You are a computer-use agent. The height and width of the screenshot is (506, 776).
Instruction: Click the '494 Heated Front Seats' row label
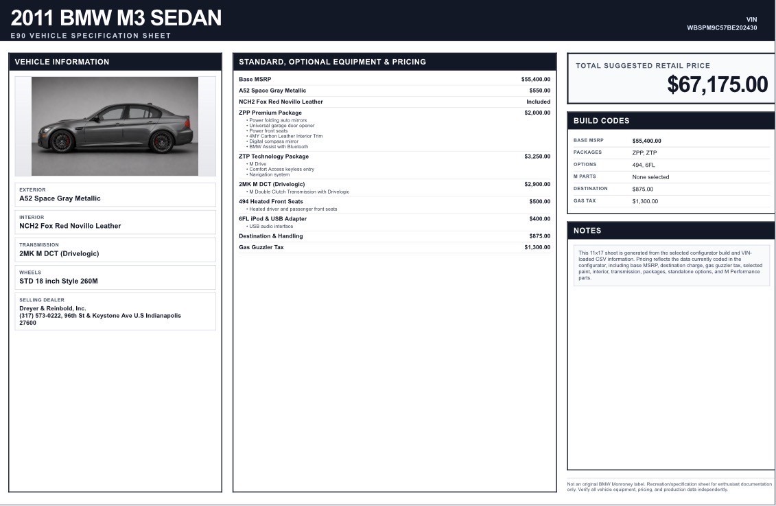tap(271, 202)
